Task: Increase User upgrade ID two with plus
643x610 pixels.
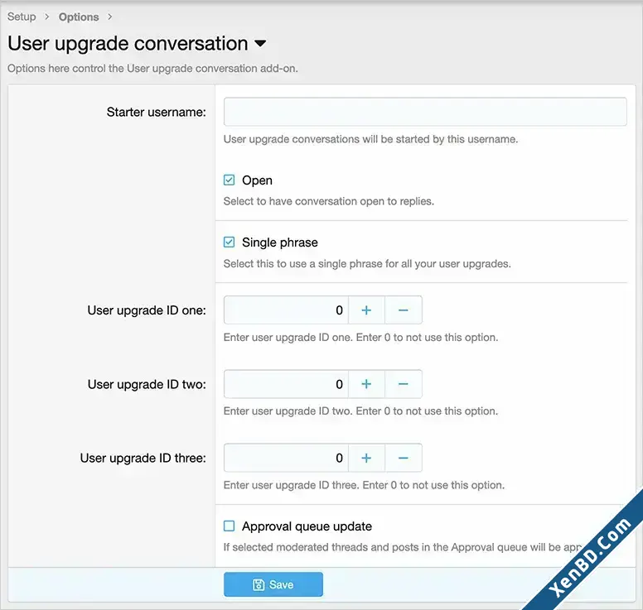Action: click(x=366, y=384)
